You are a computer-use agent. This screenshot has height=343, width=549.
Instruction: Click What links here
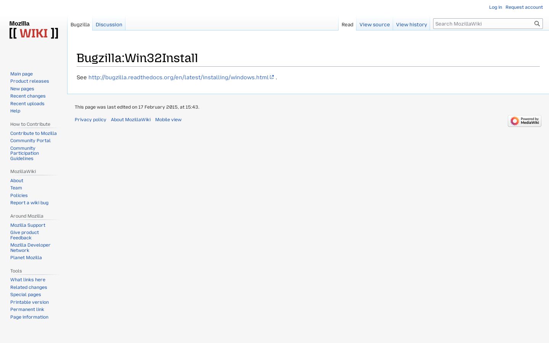[28, 280]
